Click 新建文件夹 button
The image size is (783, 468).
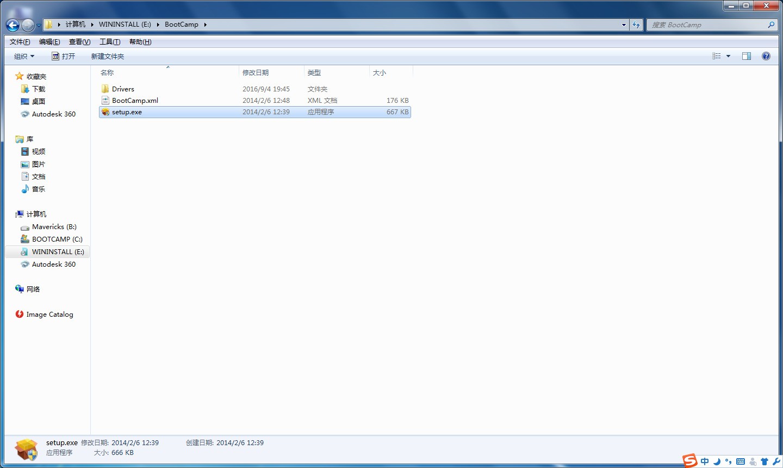coord(108,56)
